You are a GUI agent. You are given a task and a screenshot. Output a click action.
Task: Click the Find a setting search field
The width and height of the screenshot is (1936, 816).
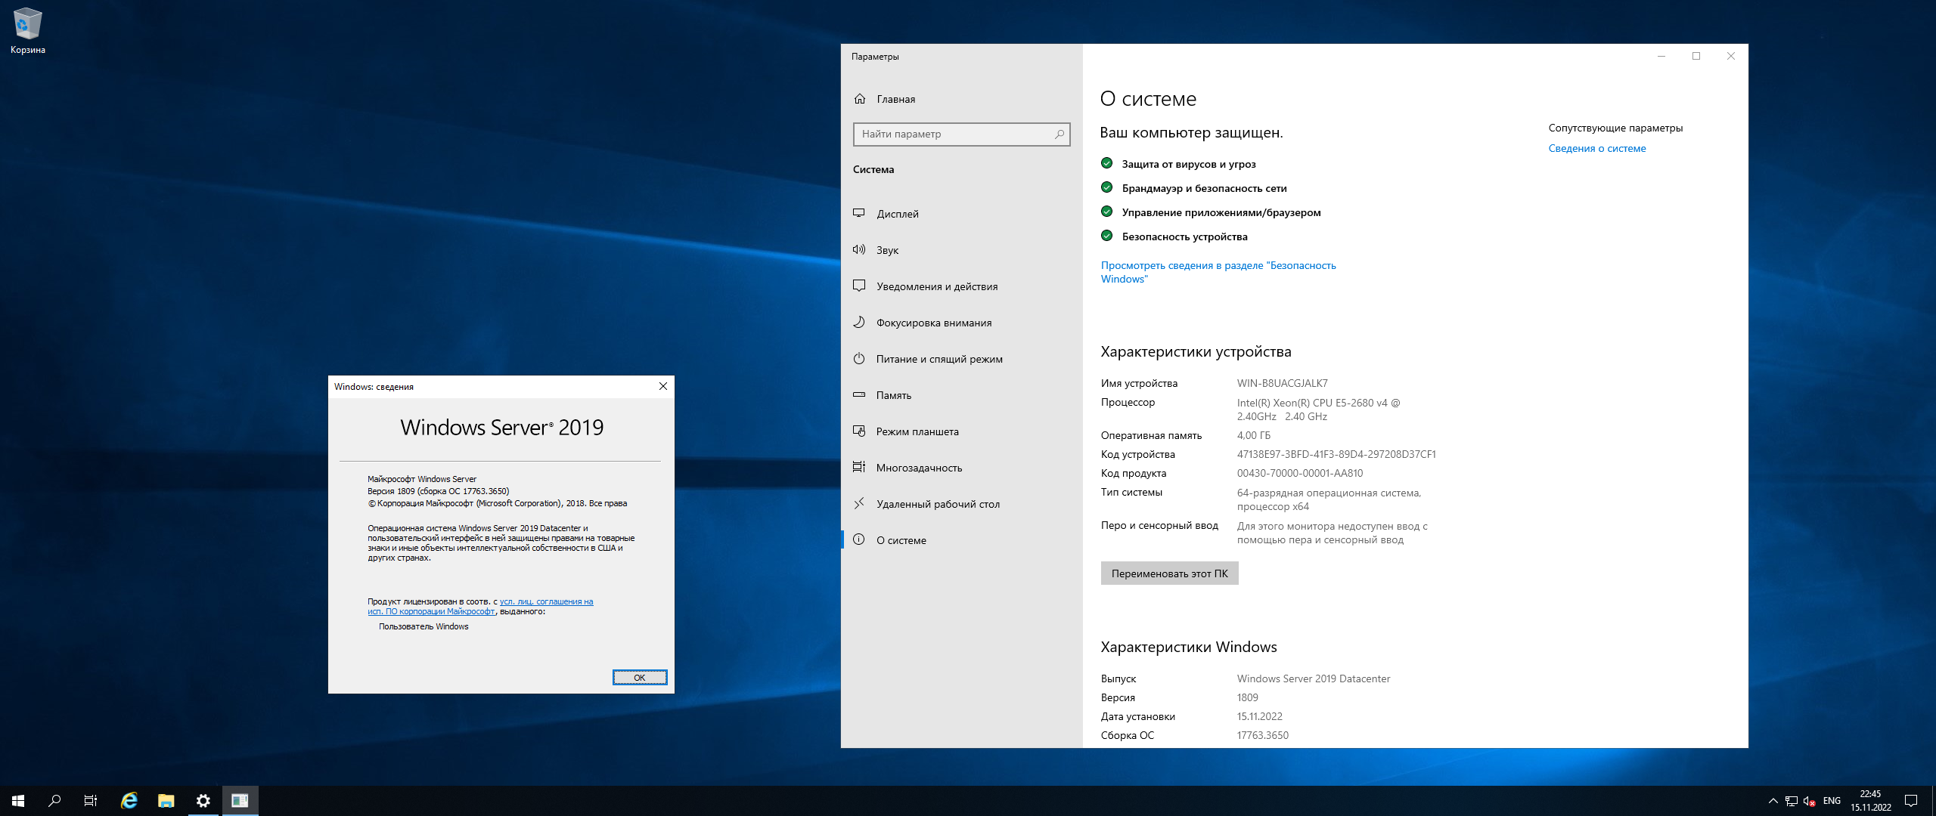[954, 134]
